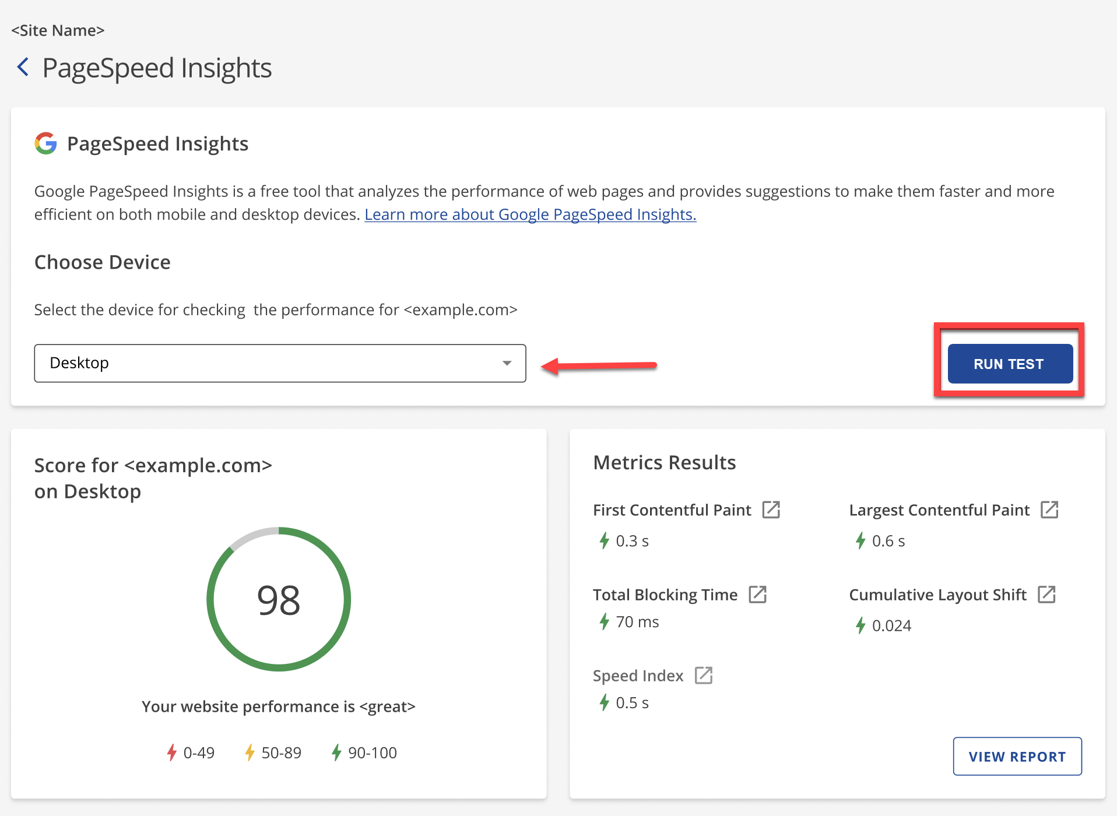
Task: Click the Total Blocking Time label
Action: 665,595
